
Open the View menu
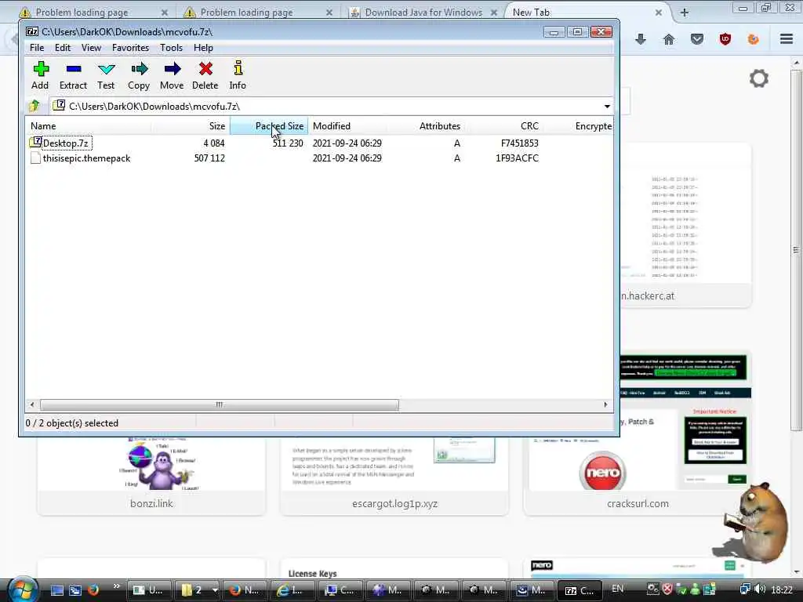[x=91, y=48]
